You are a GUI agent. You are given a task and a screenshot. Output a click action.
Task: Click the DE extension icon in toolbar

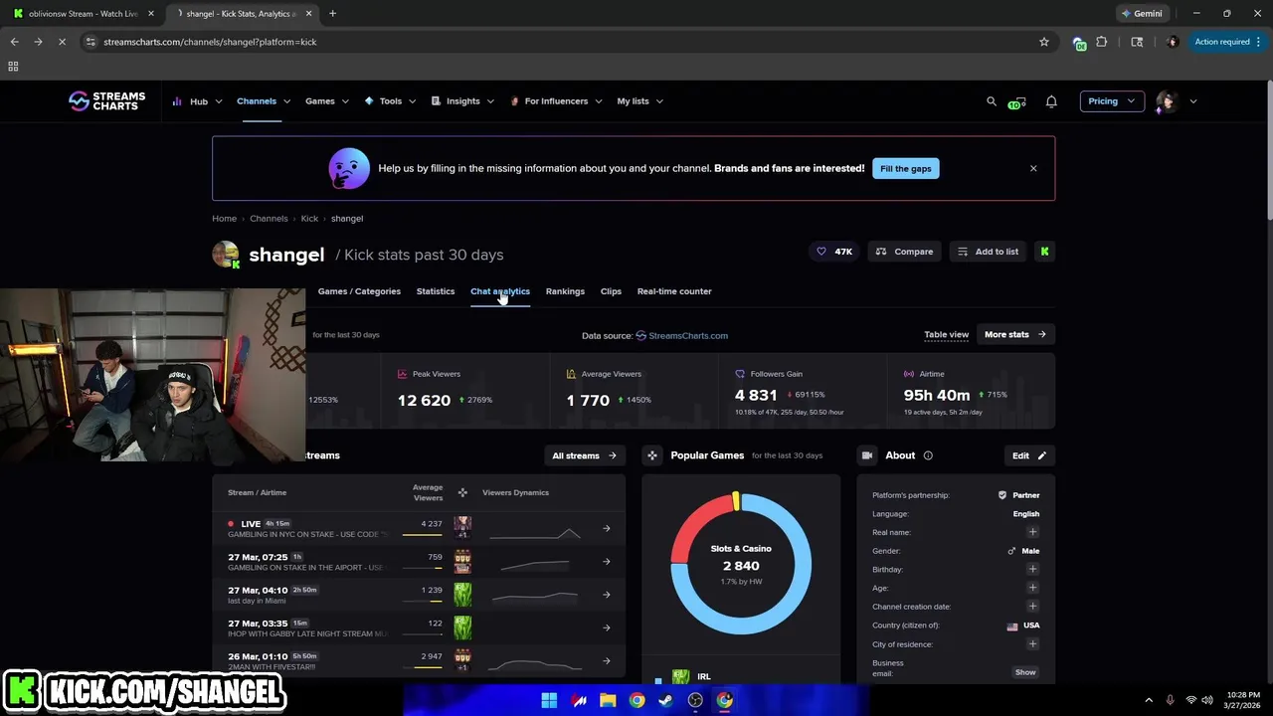click(1079, 43)
